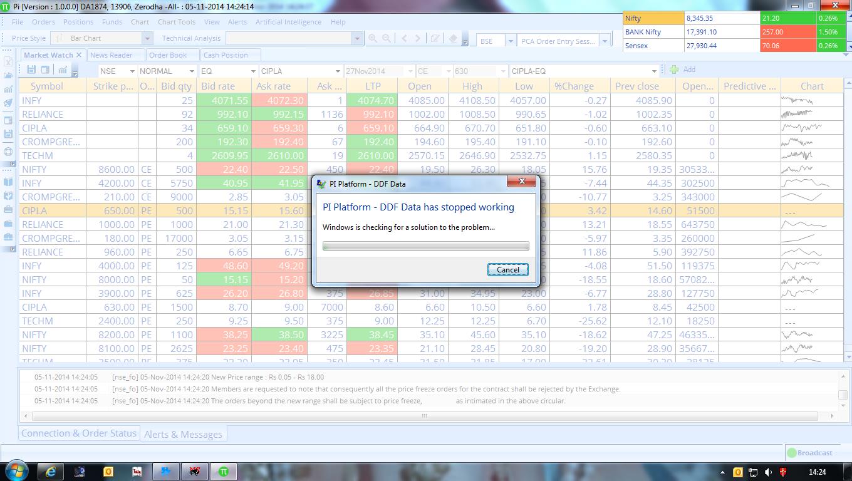Image resolution: width=852 pixels, height=481 pixels.
Task: Click the Pi application icon on taskbar
Action: click(224, 472)
